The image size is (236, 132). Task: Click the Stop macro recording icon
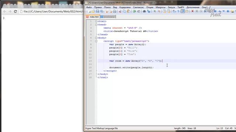pos(197,11)
